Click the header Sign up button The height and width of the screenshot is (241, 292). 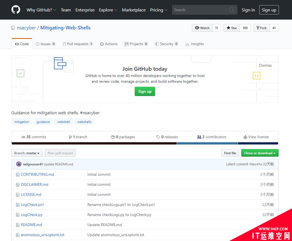[269, 10]
